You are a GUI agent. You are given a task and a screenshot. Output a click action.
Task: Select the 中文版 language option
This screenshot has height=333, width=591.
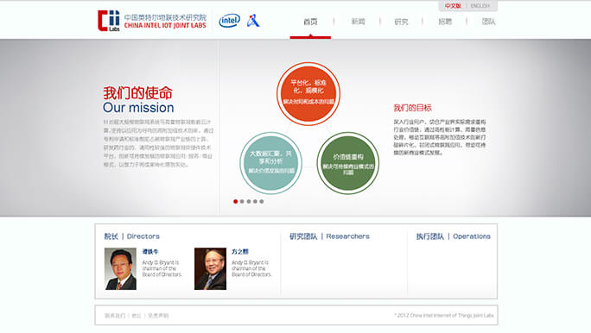pos(453,6)
